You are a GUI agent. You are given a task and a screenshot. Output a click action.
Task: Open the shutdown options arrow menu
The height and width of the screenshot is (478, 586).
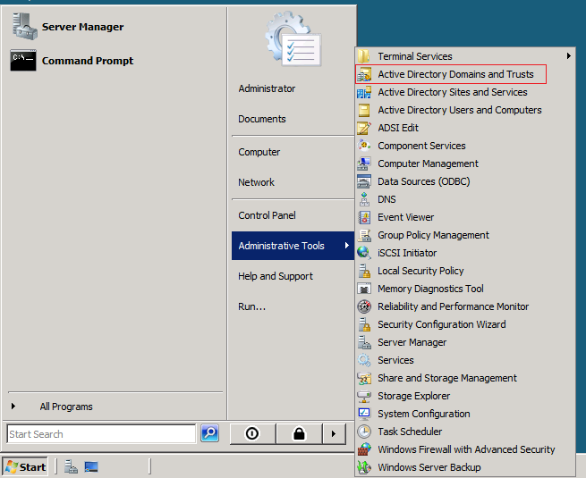point(334,433)
